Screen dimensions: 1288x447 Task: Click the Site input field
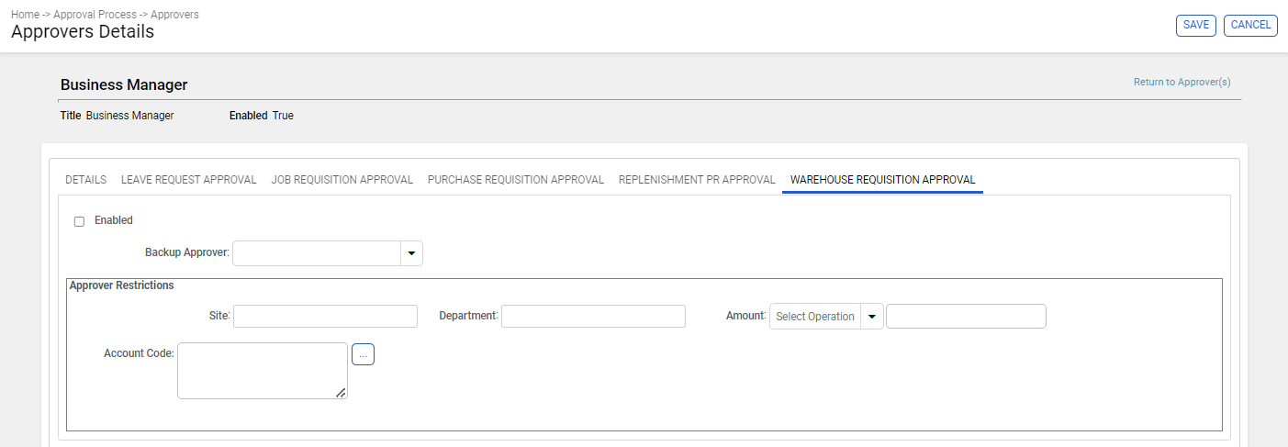click(326, 317)
